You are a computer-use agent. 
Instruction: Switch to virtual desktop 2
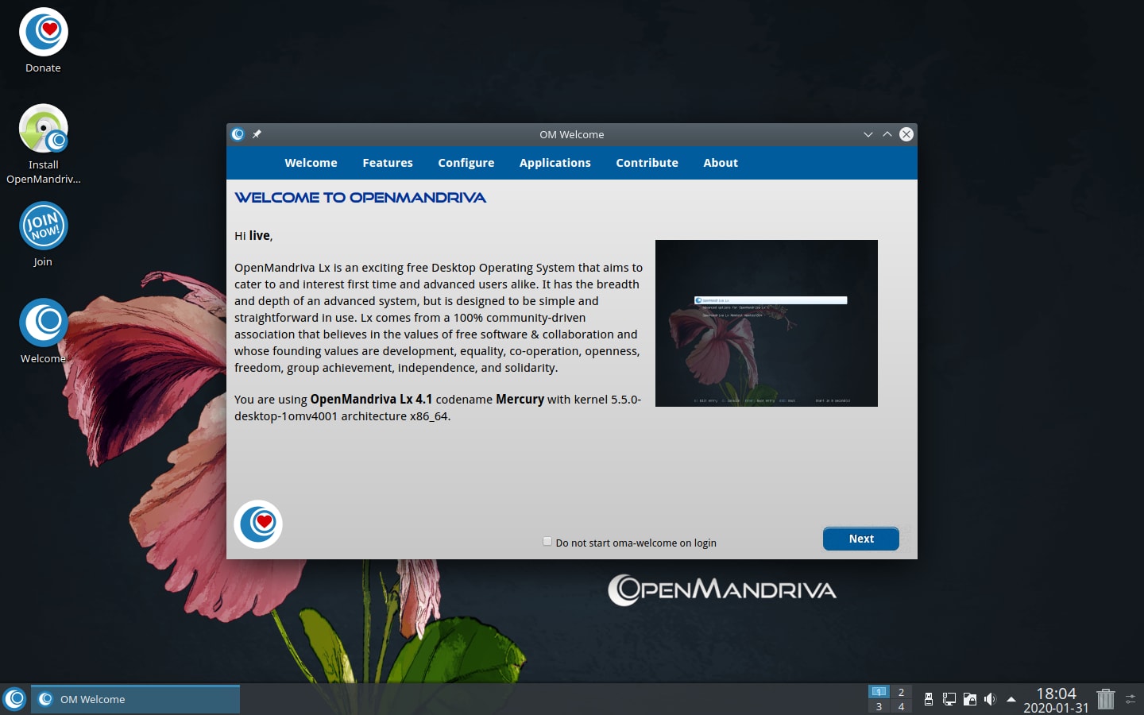[901, 692]
